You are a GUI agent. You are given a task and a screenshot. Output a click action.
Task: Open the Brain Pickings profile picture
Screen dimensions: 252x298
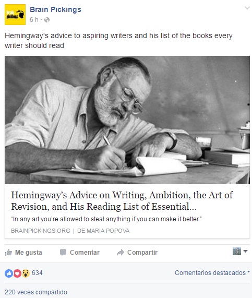[15, 15]
